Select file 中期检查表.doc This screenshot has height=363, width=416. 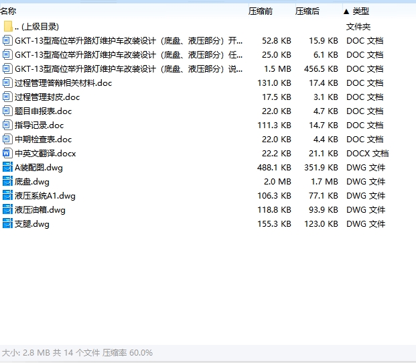pyautogui.click(x=44, y=140)
